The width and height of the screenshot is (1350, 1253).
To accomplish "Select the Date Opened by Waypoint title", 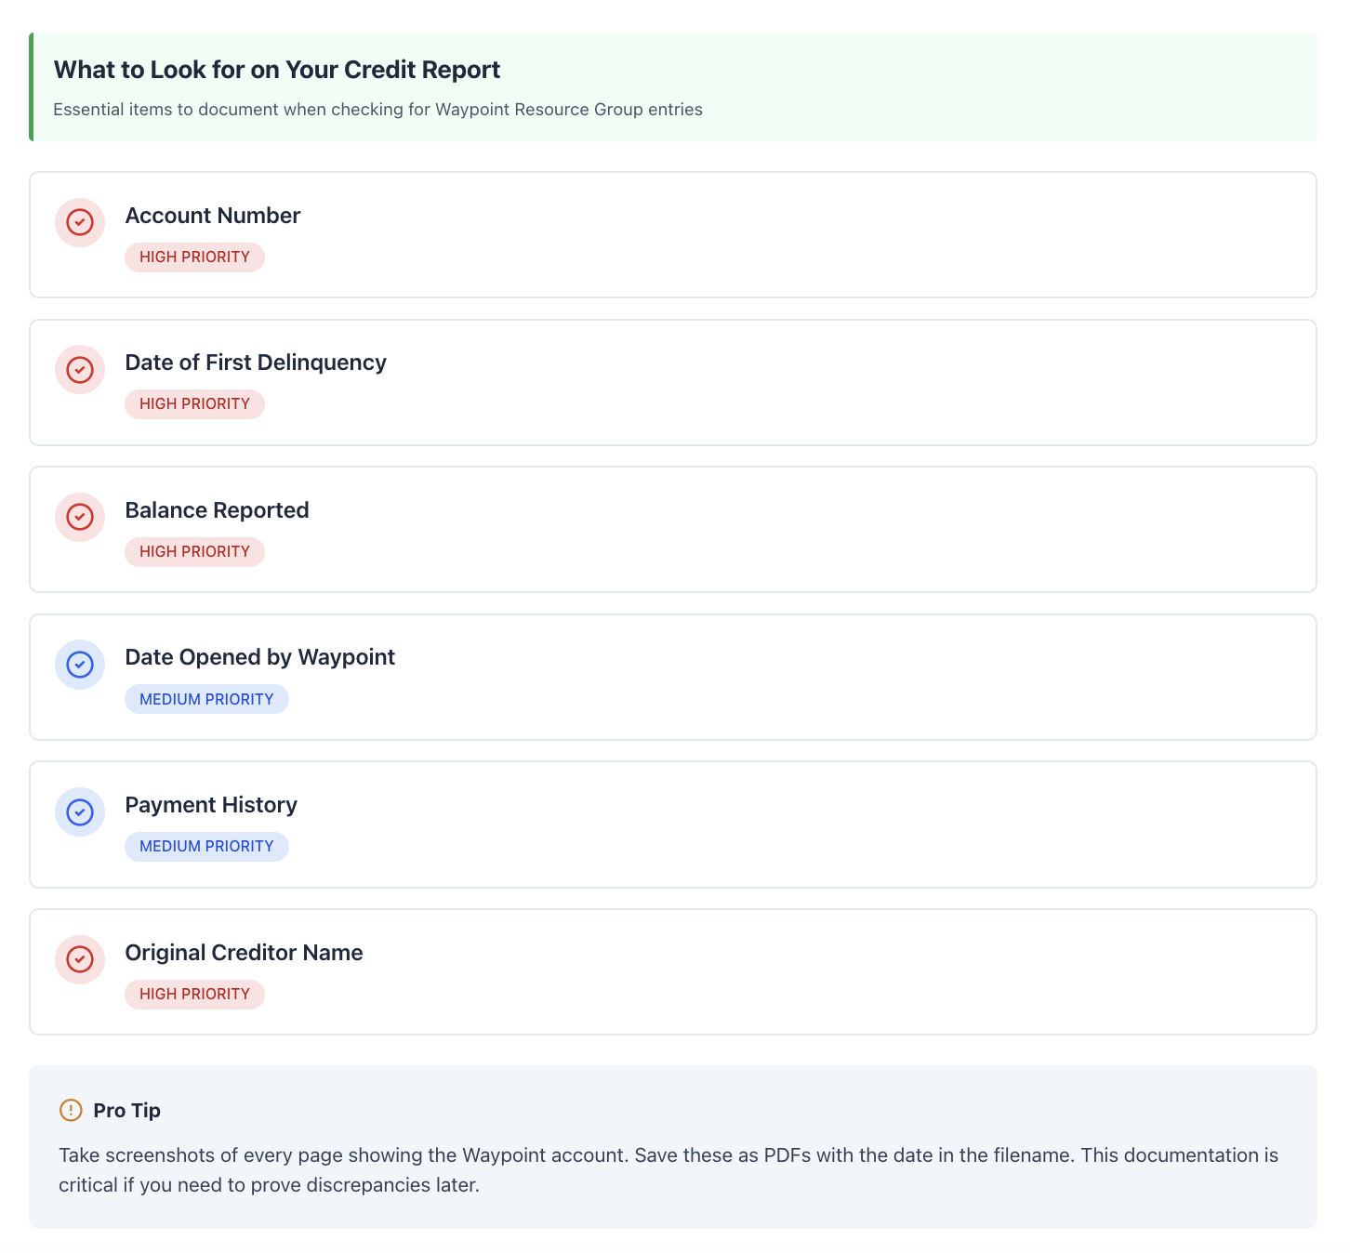I will click(x=260, y=657).
